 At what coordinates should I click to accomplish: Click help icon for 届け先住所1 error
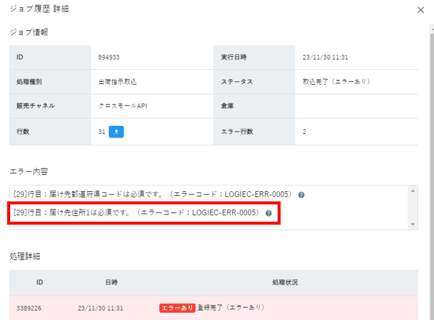269,213
